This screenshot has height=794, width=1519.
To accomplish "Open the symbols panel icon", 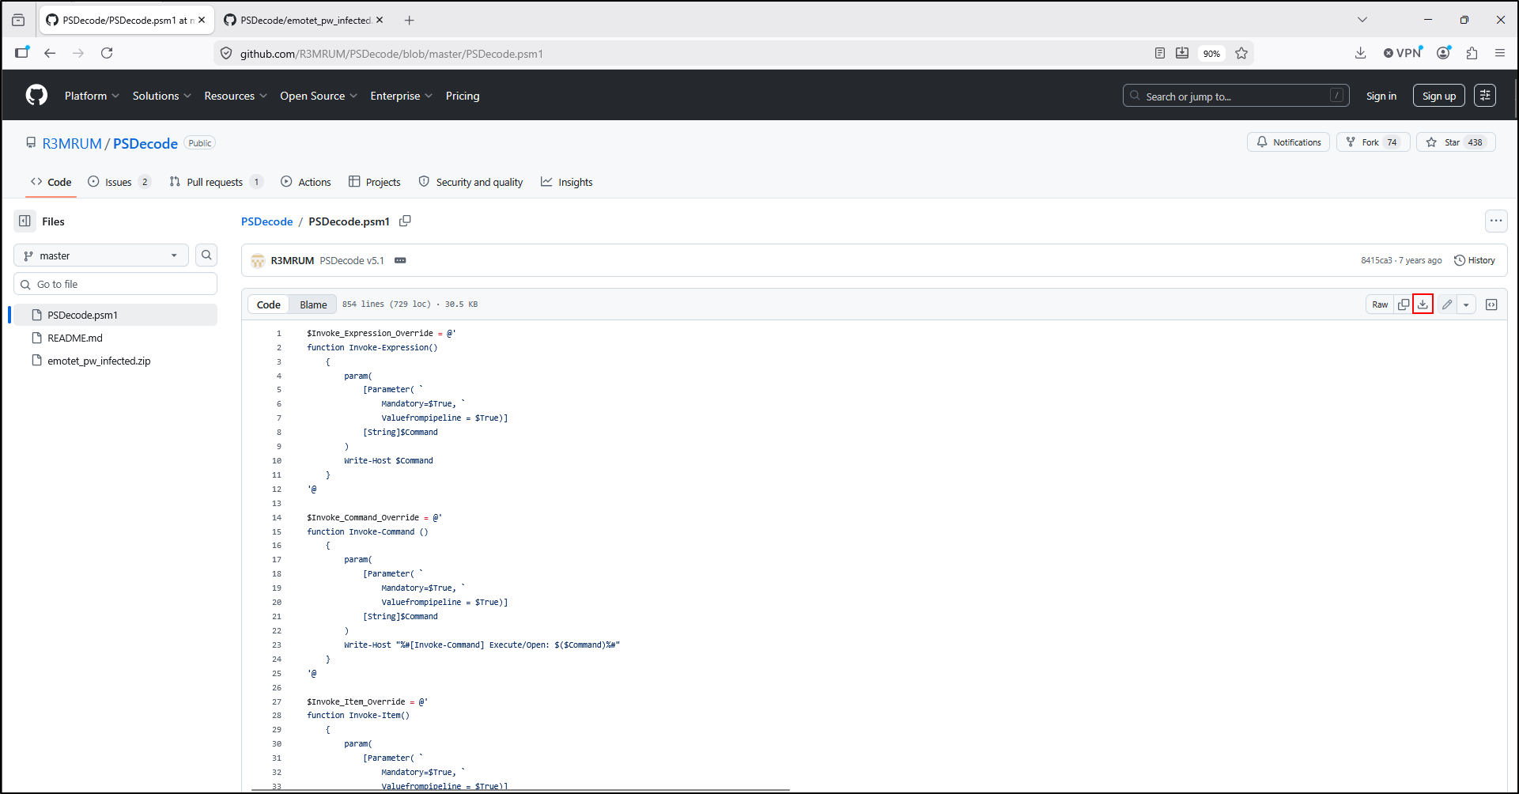I will 1491,304.
